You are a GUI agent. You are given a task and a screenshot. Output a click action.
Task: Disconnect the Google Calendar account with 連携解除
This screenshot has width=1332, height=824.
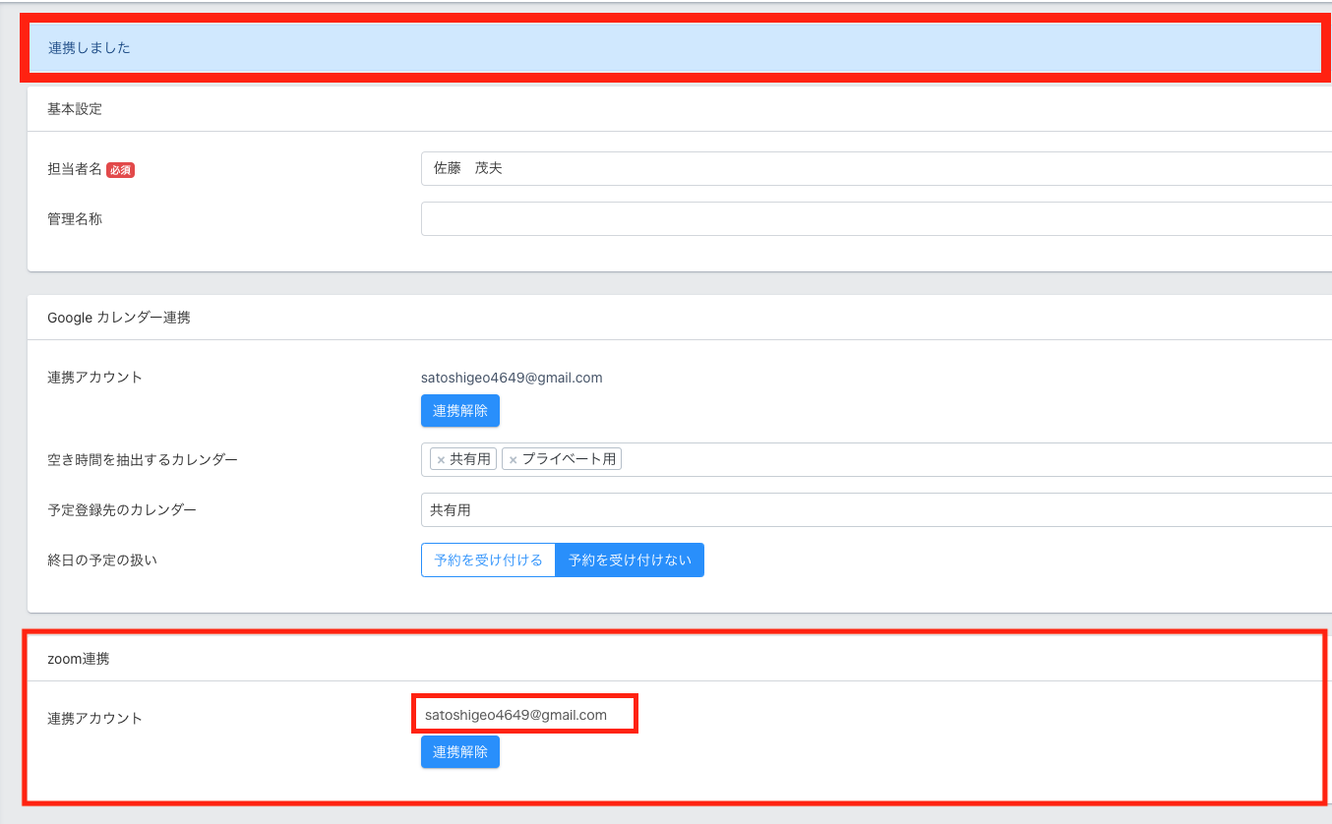click(459, 411)
